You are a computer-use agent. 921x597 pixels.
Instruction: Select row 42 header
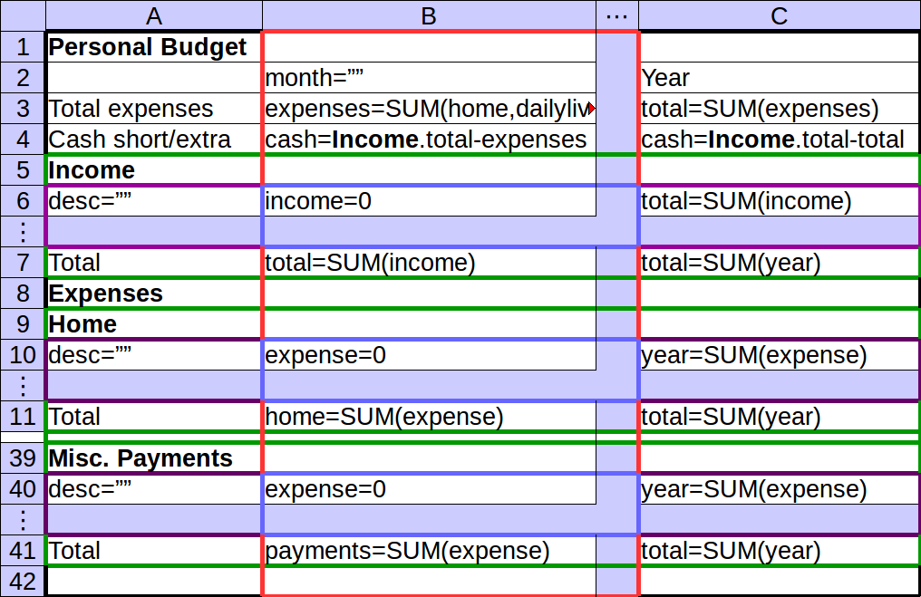point(23,582)
